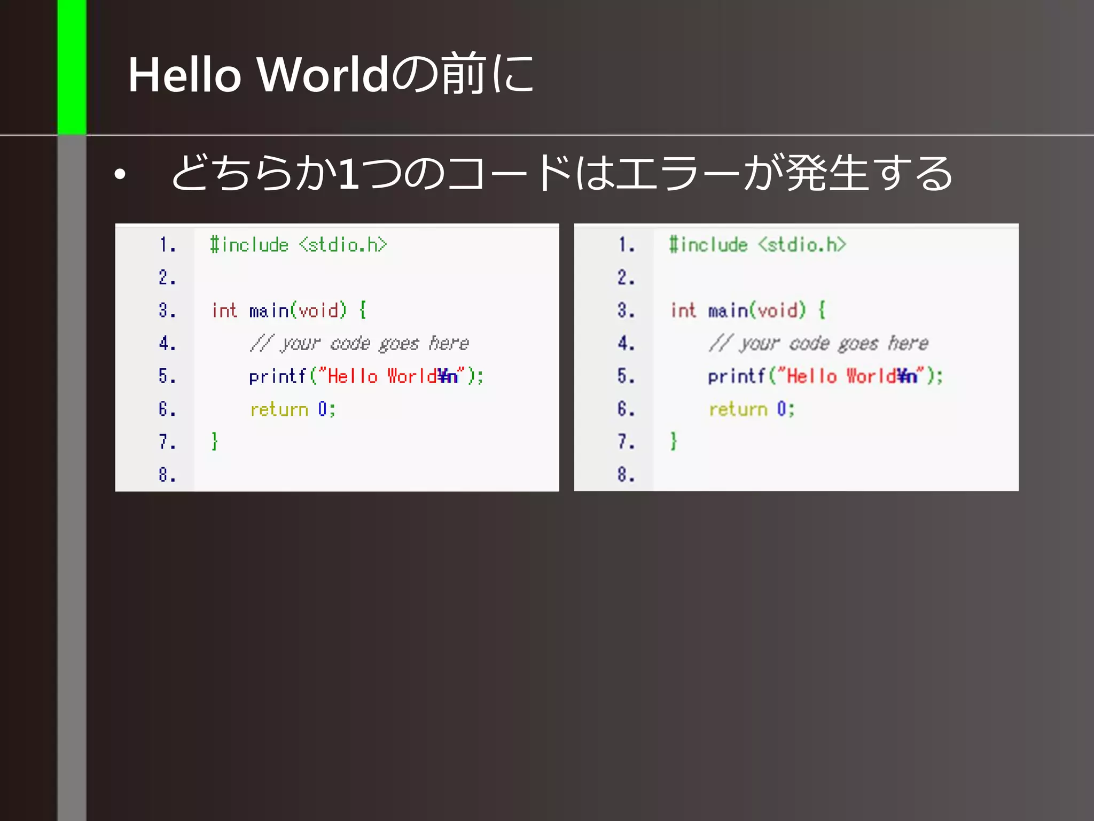Click 'int main(void) {' in right code box
This screenshot has width=1094, height=821.
click(x=748, y=310)
